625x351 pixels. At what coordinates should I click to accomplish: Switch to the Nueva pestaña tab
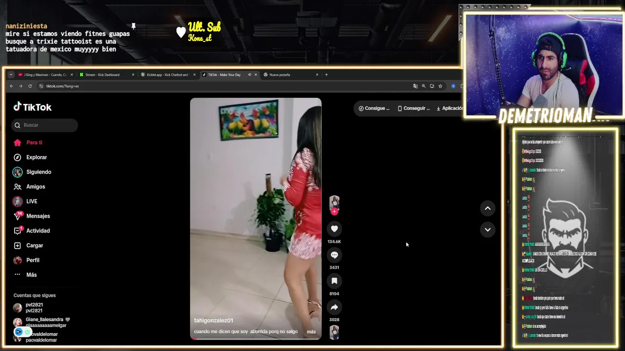[280, 75]
